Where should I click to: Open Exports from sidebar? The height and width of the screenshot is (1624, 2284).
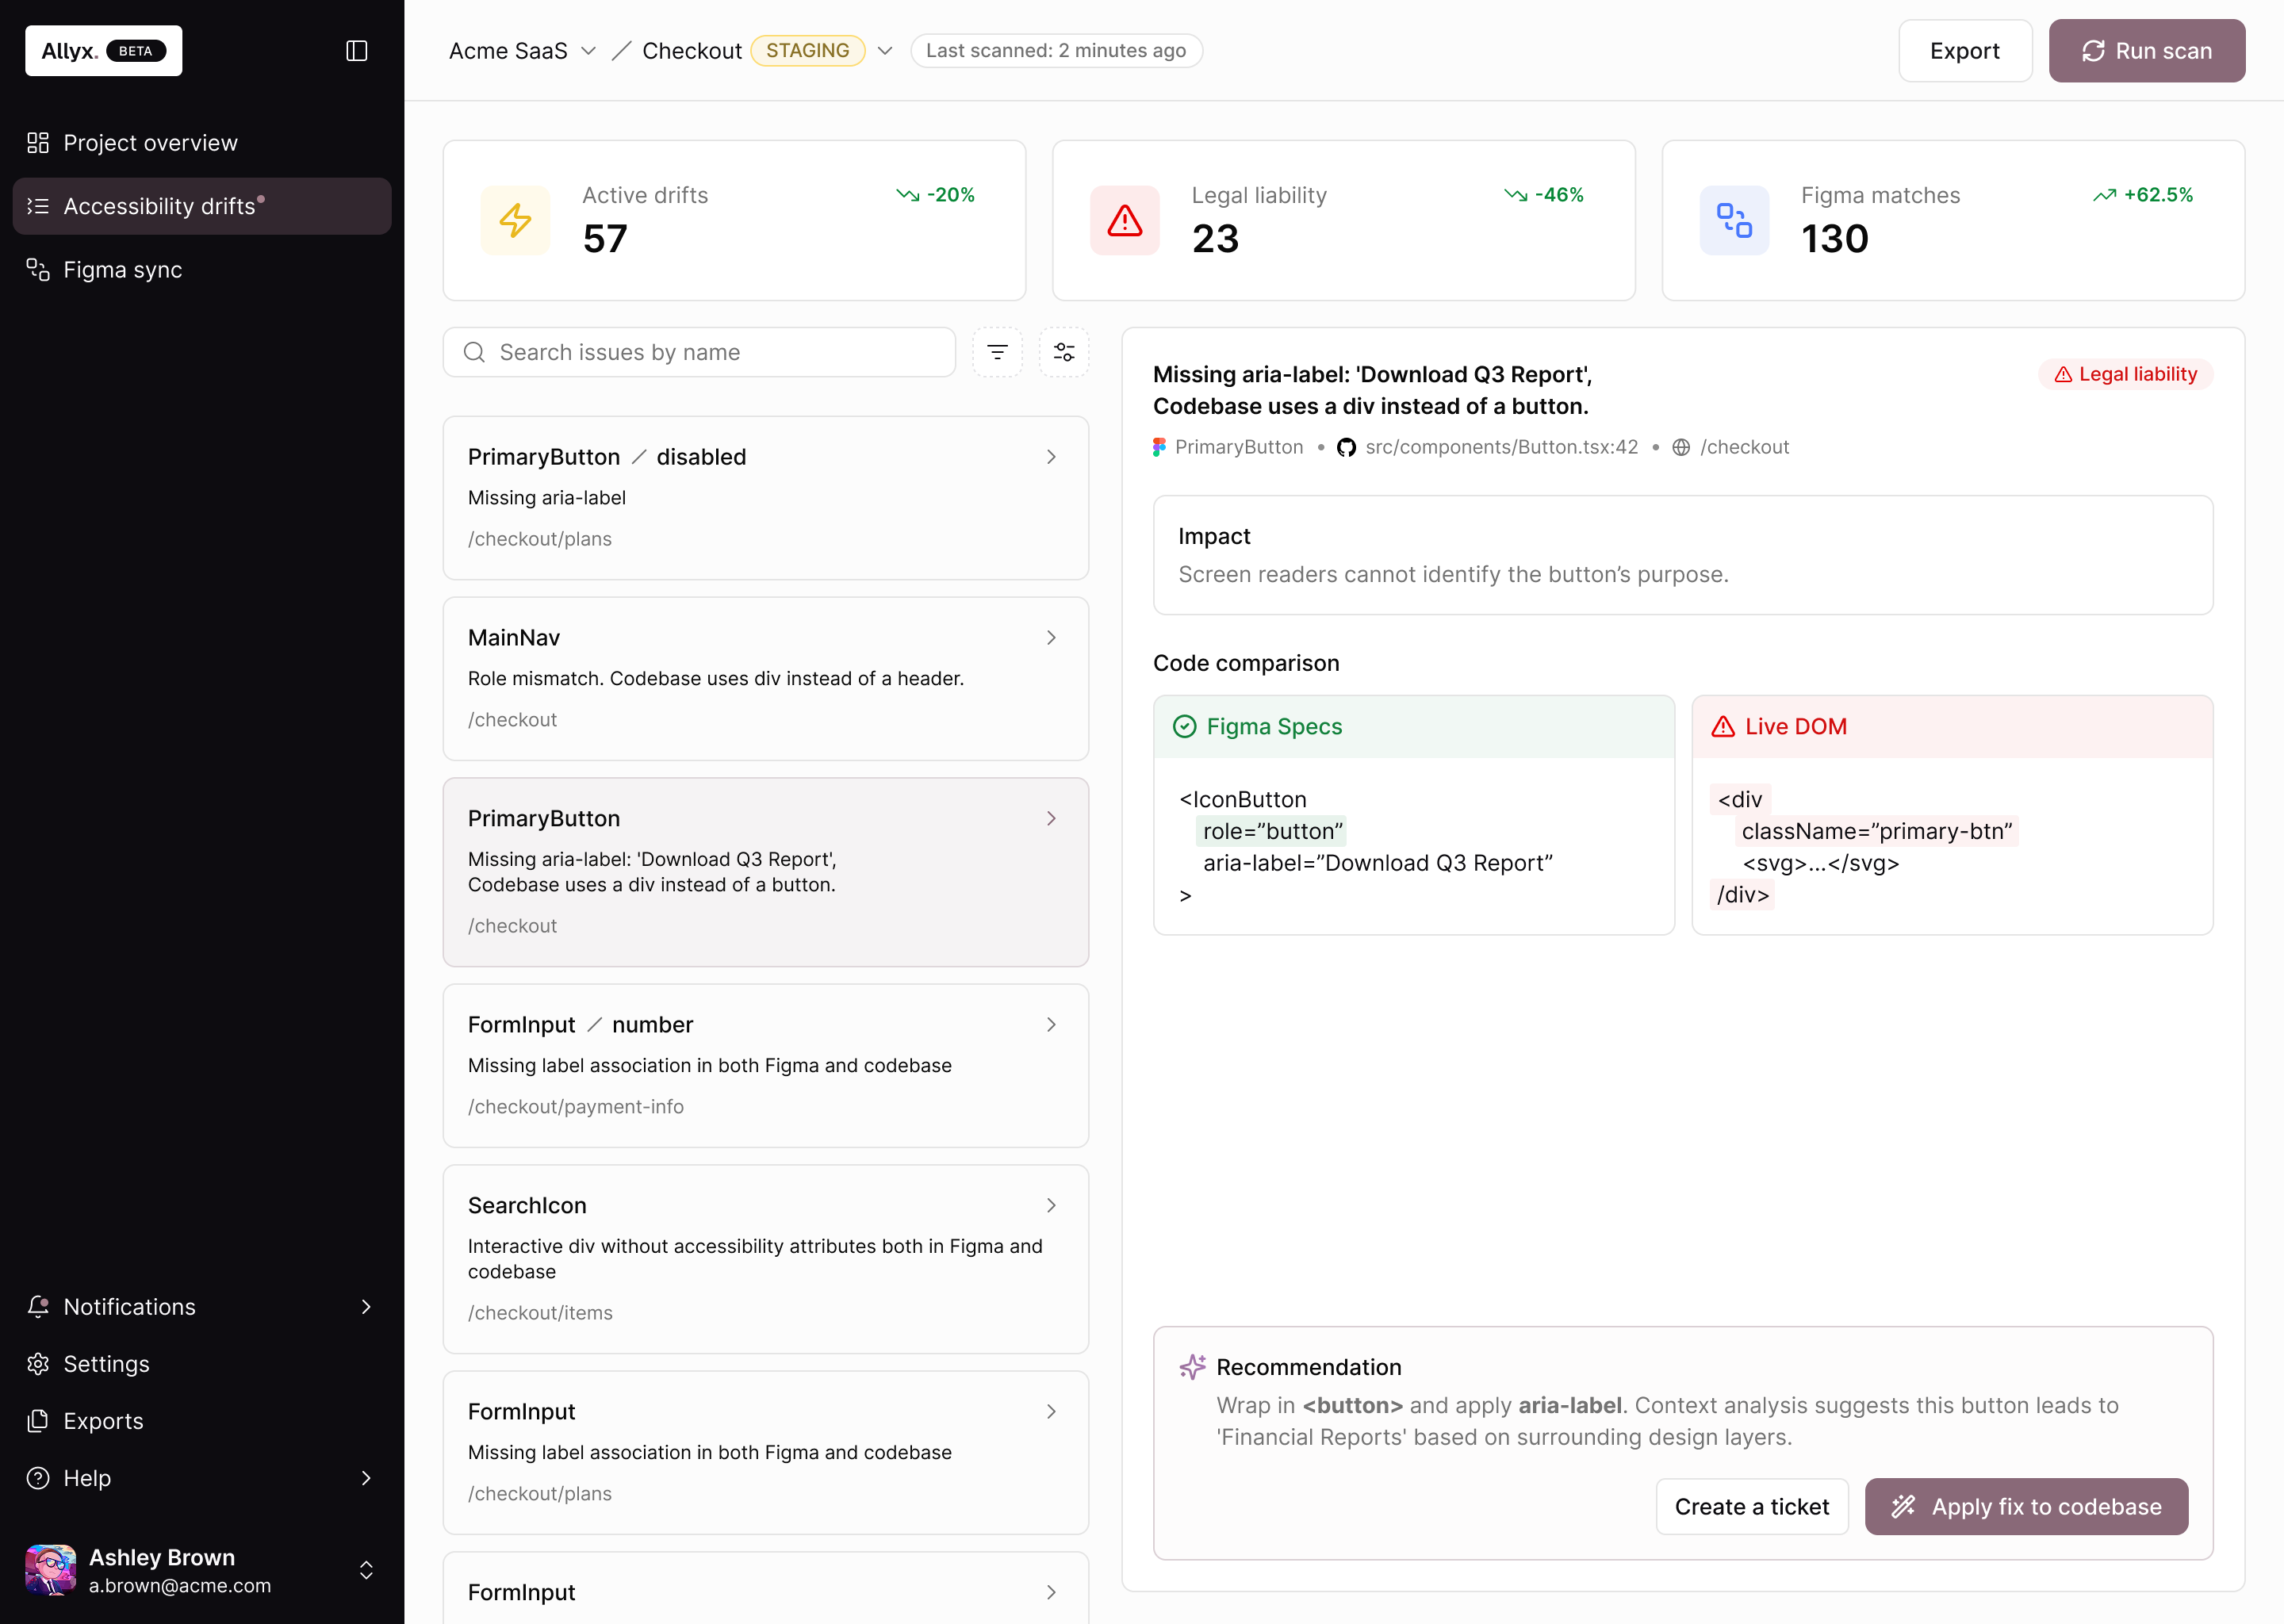click(202, 1421)
